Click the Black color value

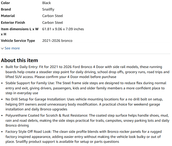pyautogui.click(x=47, y=3)
